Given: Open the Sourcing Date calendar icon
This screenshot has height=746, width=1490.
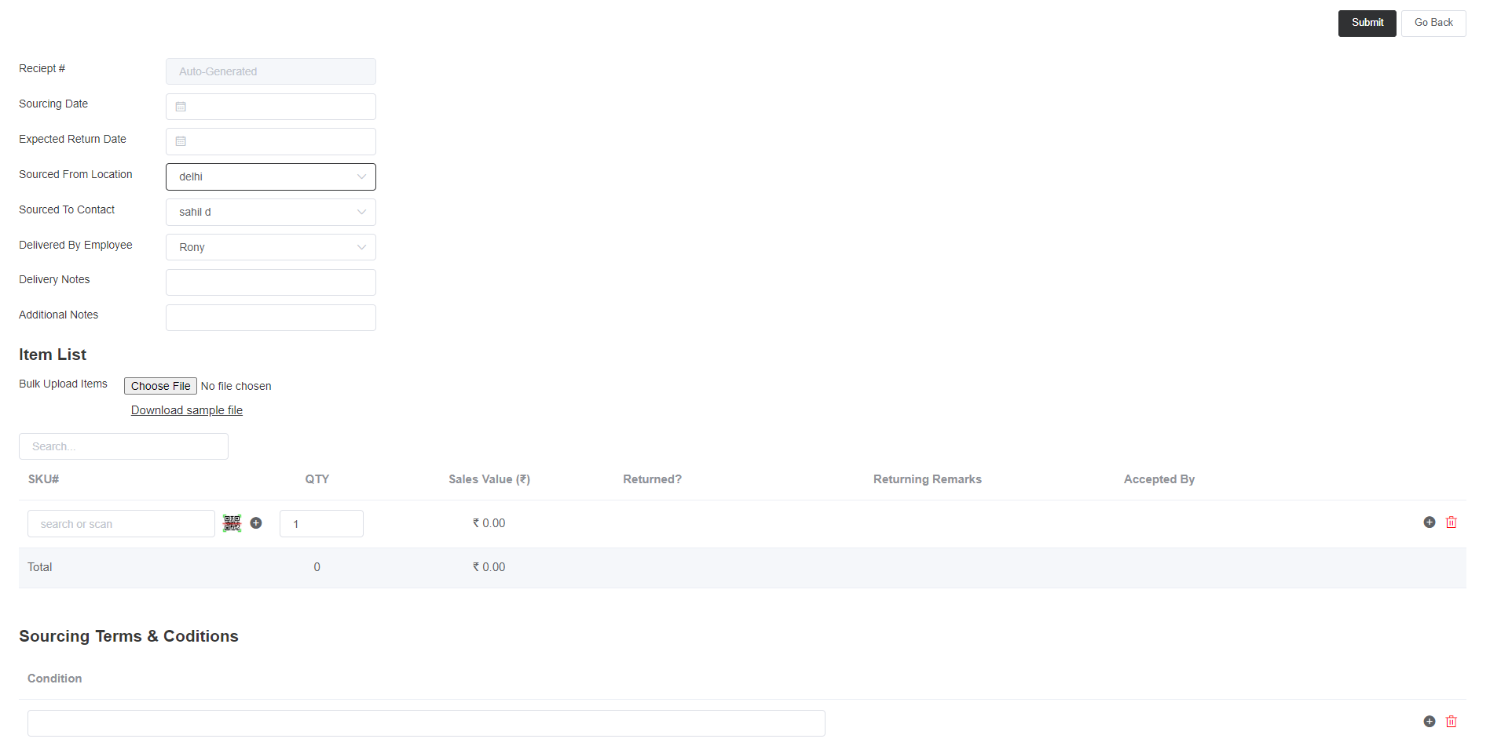Looking at the screenshot, I should click(x=181, y=106).
